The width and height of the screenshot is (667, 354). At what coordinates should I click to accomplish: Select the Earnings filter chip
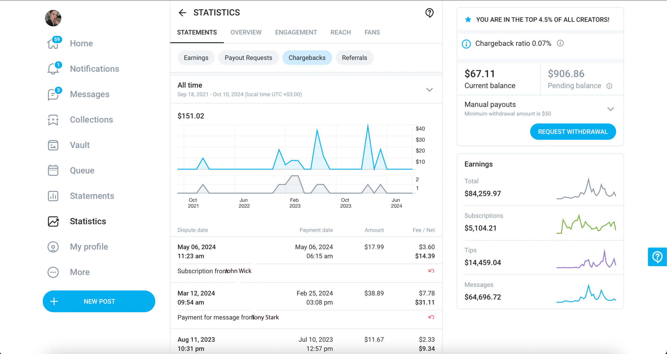196,58
